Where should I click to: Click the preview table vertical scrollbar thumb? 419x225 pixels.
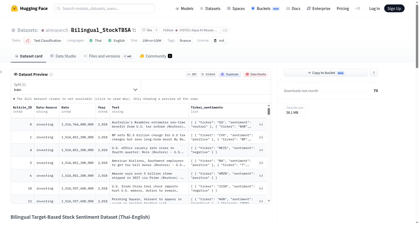(x=269, y=112)
